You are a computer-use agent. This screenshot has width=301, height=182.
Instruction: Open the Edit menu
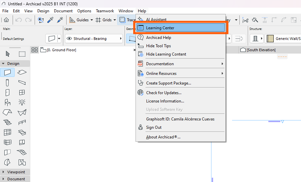[x=16, y=11]
